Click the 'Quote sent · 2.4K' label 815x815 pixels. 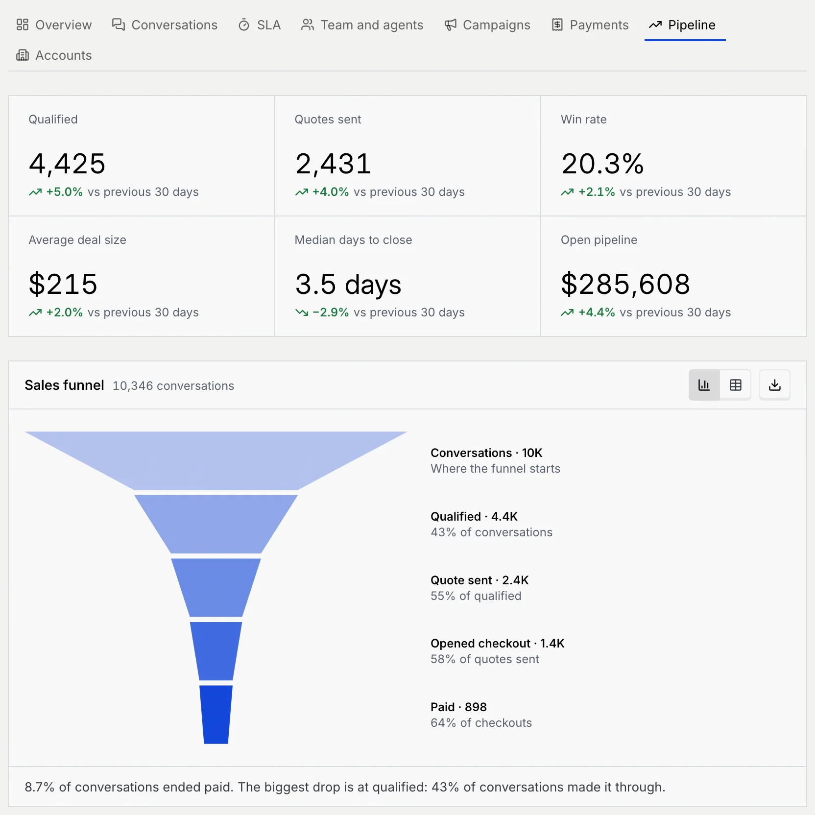479,580
